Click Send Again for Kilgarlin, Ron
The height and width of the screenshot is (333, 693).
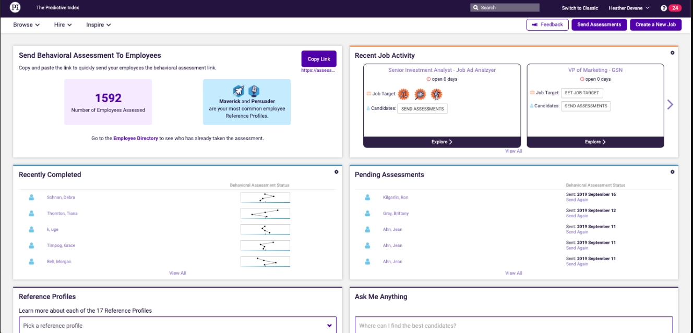click(577, 200)
